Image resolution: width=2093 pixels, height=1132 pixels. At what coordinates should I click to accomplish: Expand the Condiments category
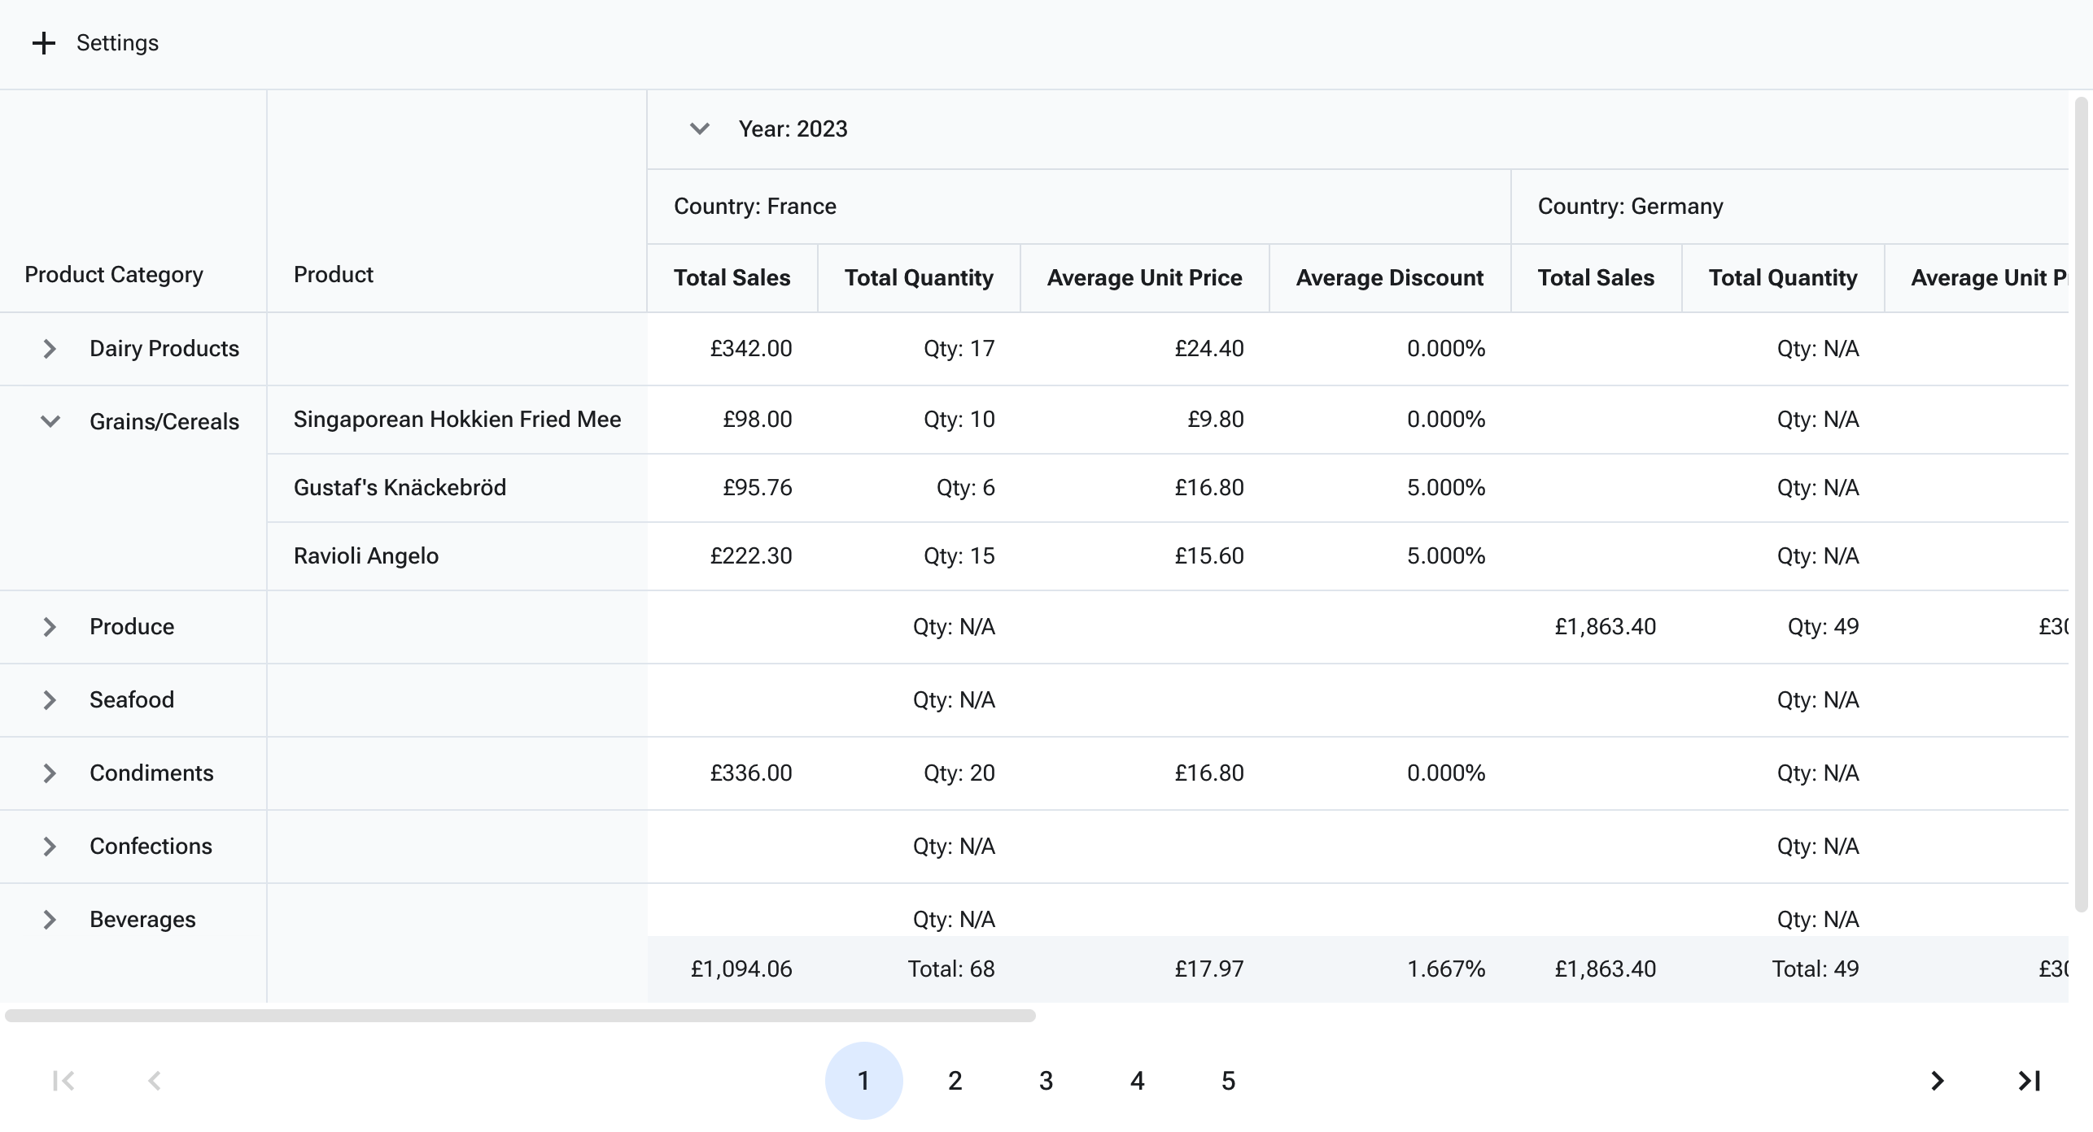(50, 773)
